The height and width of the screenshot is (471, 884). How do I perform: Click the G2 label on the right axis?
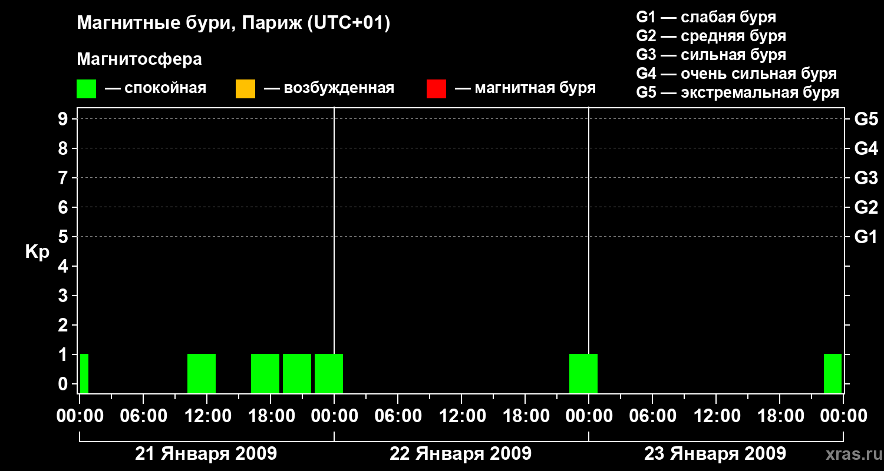click(x=866, y=207)
